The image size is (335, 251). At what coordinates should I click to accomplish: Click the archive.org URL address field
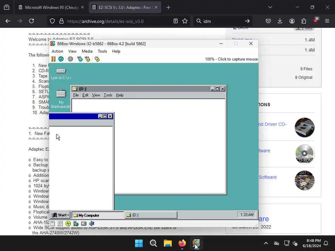click(118, 21)
